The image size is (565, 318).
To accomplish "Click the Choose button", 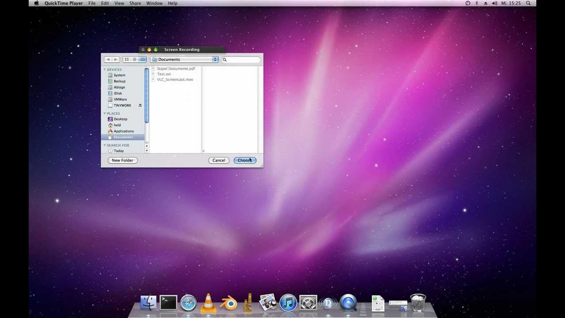I will (245, 160).
